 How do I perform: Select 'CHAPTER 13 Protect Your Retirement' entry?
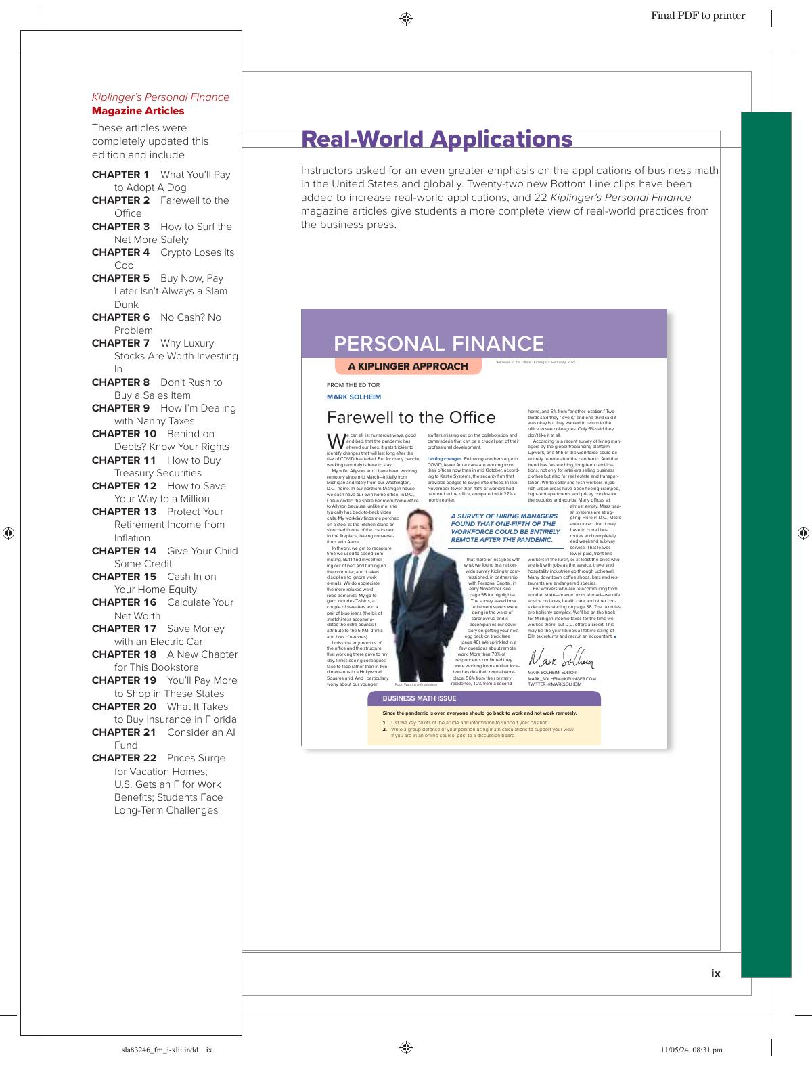tap(158, 525)
